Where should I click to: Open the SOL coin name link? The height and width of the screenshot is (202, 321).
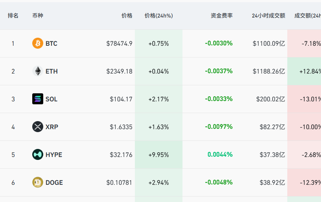point(51,99)
